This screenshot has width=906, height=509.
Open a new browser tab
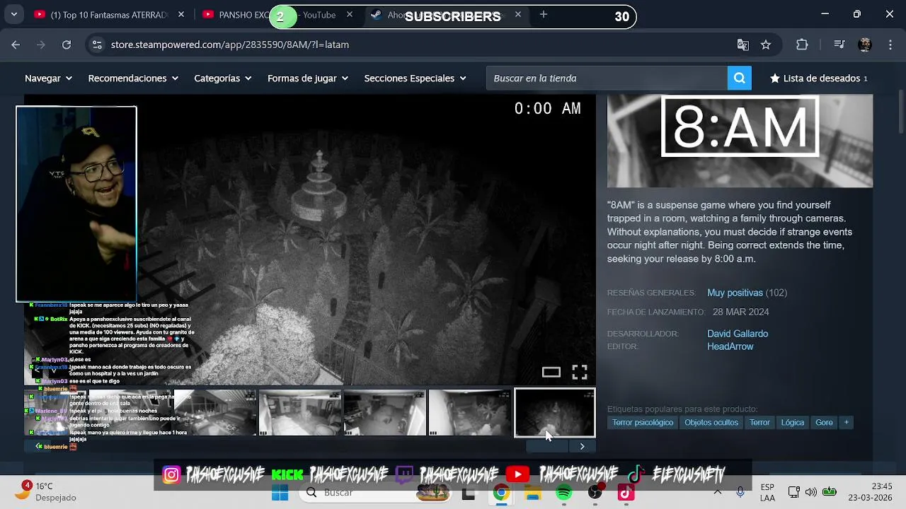[x=544, y=14]
